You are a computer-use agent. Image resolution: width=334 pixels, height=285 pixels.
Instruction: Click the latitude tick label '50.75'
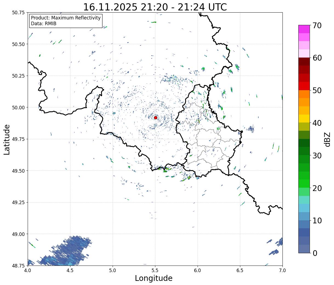pos(18,13)
